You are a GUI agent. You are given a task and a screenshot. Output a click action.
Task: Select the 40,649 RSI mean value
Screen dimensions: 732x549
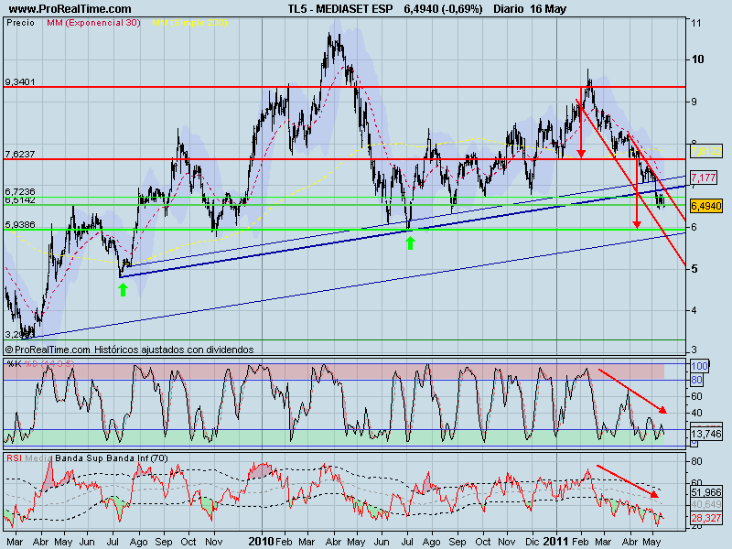coord(706,505)
